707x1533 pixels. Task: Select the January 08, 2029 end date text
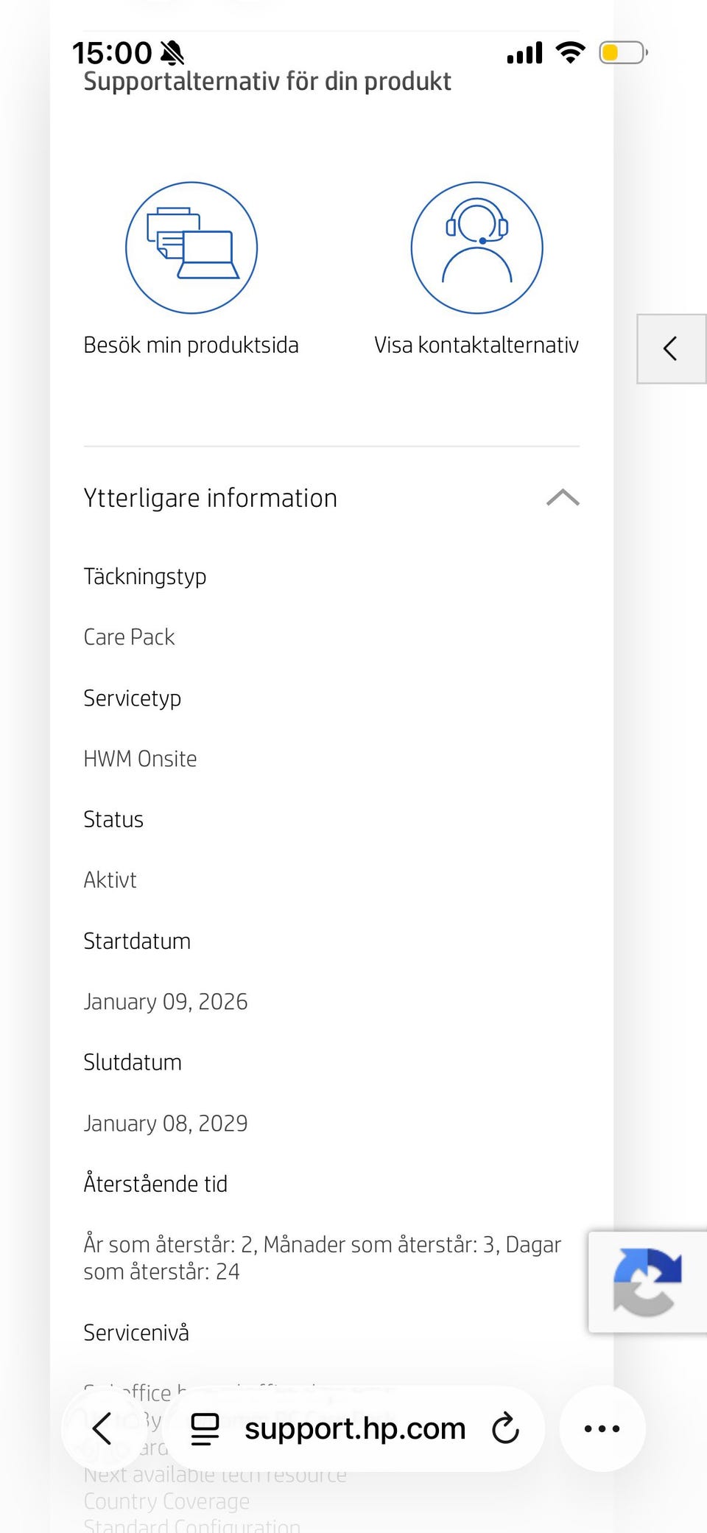(166, 1123)
